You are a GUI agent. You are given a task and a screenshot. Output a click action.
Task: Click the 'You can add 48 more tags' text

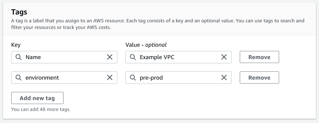tap(41, 109)
